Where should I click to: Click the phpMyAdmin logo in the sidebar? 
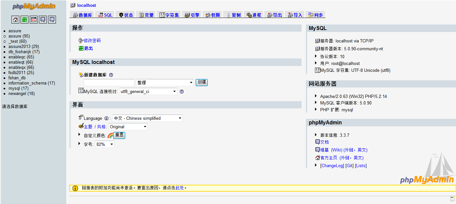click(34, 7)
